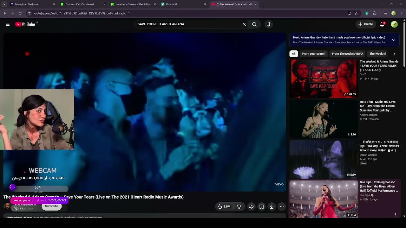Select The Weeknd filter chip

(x=377, y=54)
